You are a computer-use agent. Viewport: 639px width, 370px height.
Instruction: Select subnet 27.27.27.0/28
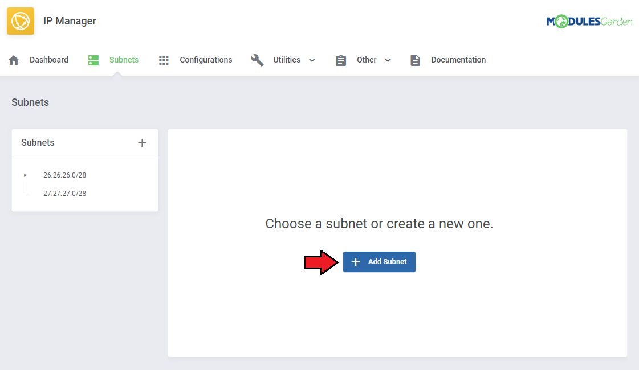64,194
